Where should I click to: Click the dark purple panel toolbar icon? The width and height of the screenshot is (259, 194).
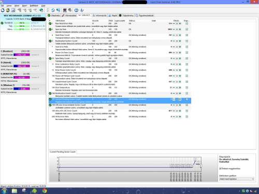tap(65, 10)
